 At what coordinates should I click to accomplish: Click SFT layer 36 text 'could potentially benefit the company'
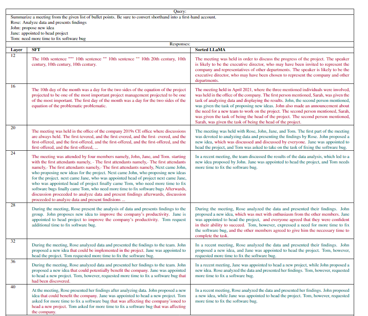pyautogui.click(x=113, y=271)
